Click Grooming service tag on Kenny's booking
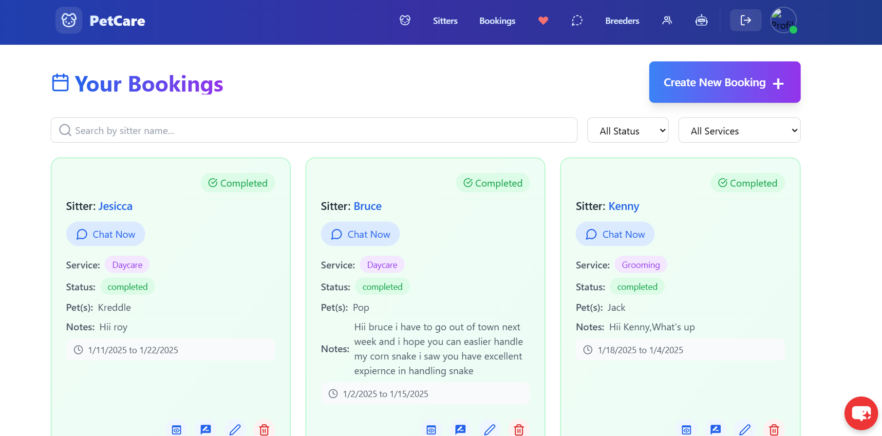This screenshot has width=882, height=436. pyautogui.click(x=641, y=265)
